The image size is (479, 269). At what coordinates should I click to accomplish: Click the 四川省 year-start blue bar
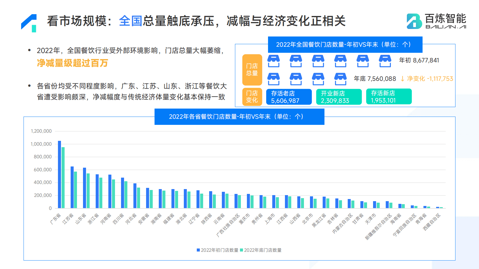click(x=123, y=193)
